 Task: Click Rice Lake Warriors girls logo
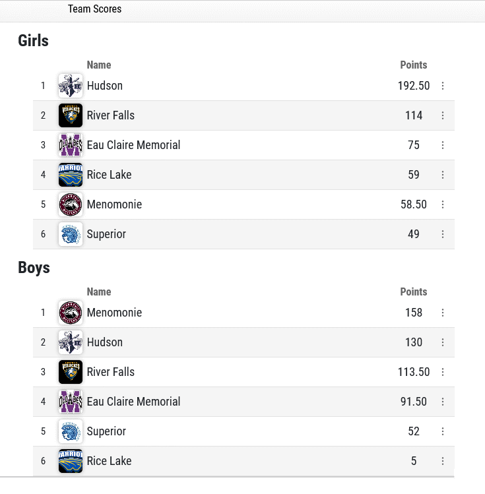pyautogui.click(x=71, y=175)
